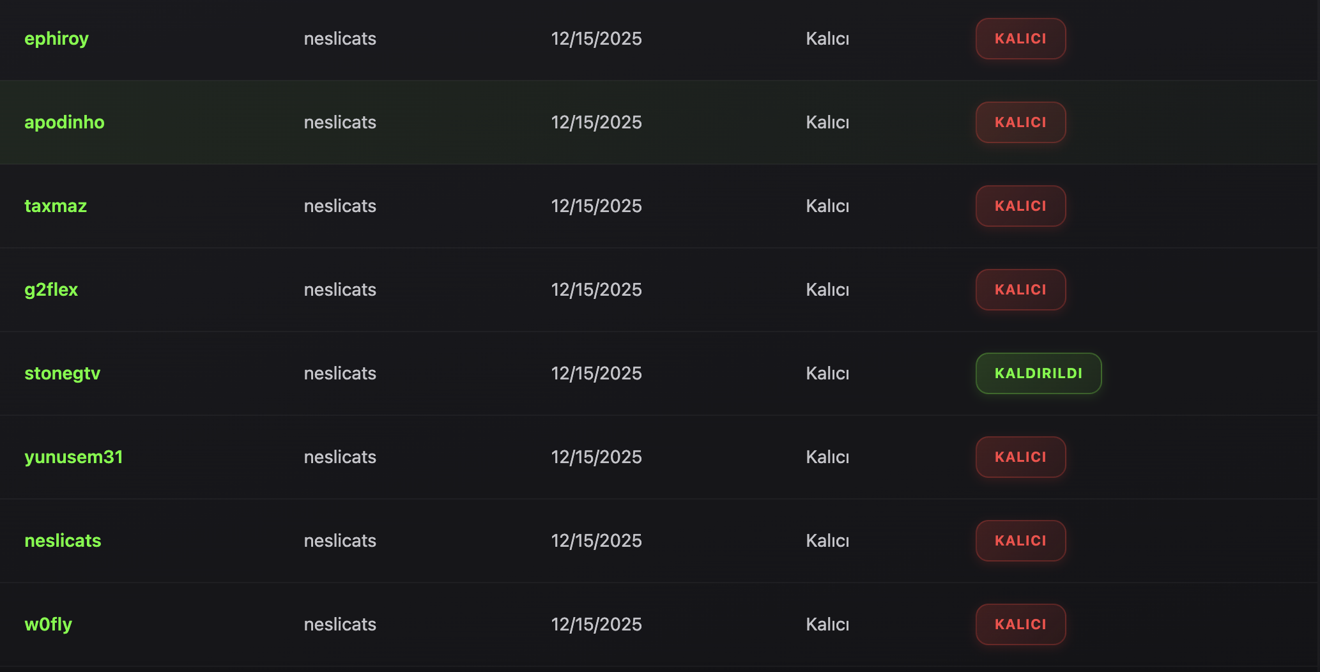
Task: Click the KALICI badge in w0fly row
Action: point(1020,624)
